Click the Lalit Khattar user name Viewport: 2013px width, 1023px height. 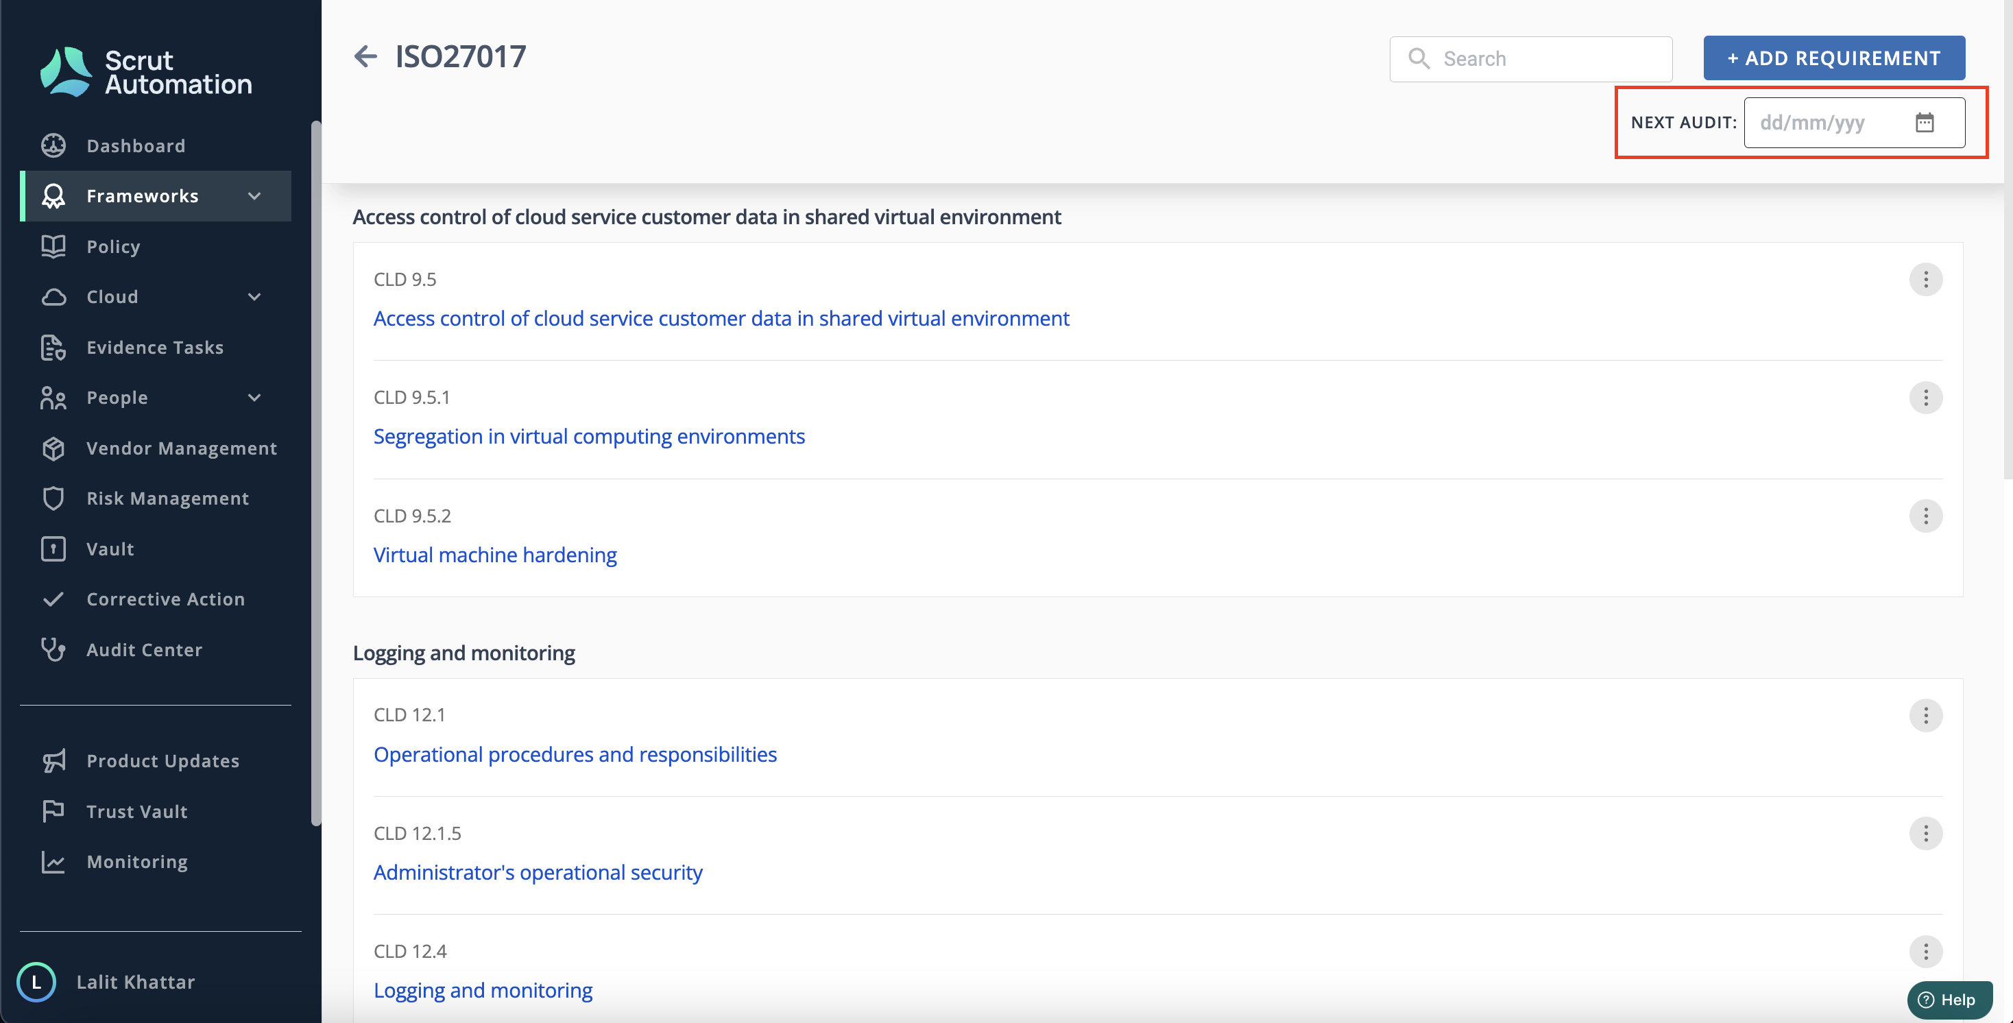(136, 983)
